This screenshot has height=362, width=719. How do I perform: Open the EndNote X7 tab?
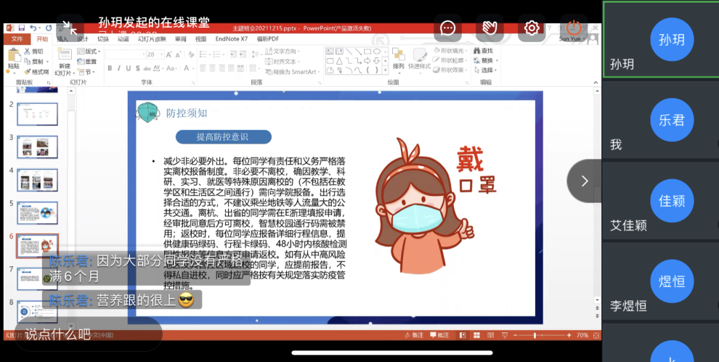[232, 39]
